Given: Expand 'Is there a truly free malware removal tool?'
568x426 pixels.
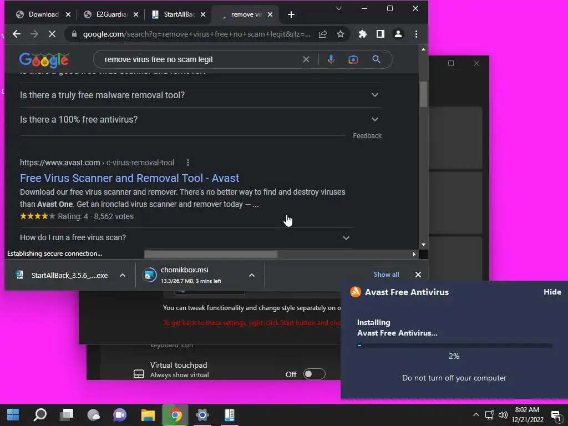Looking at the screenshot, I should 201,95.
